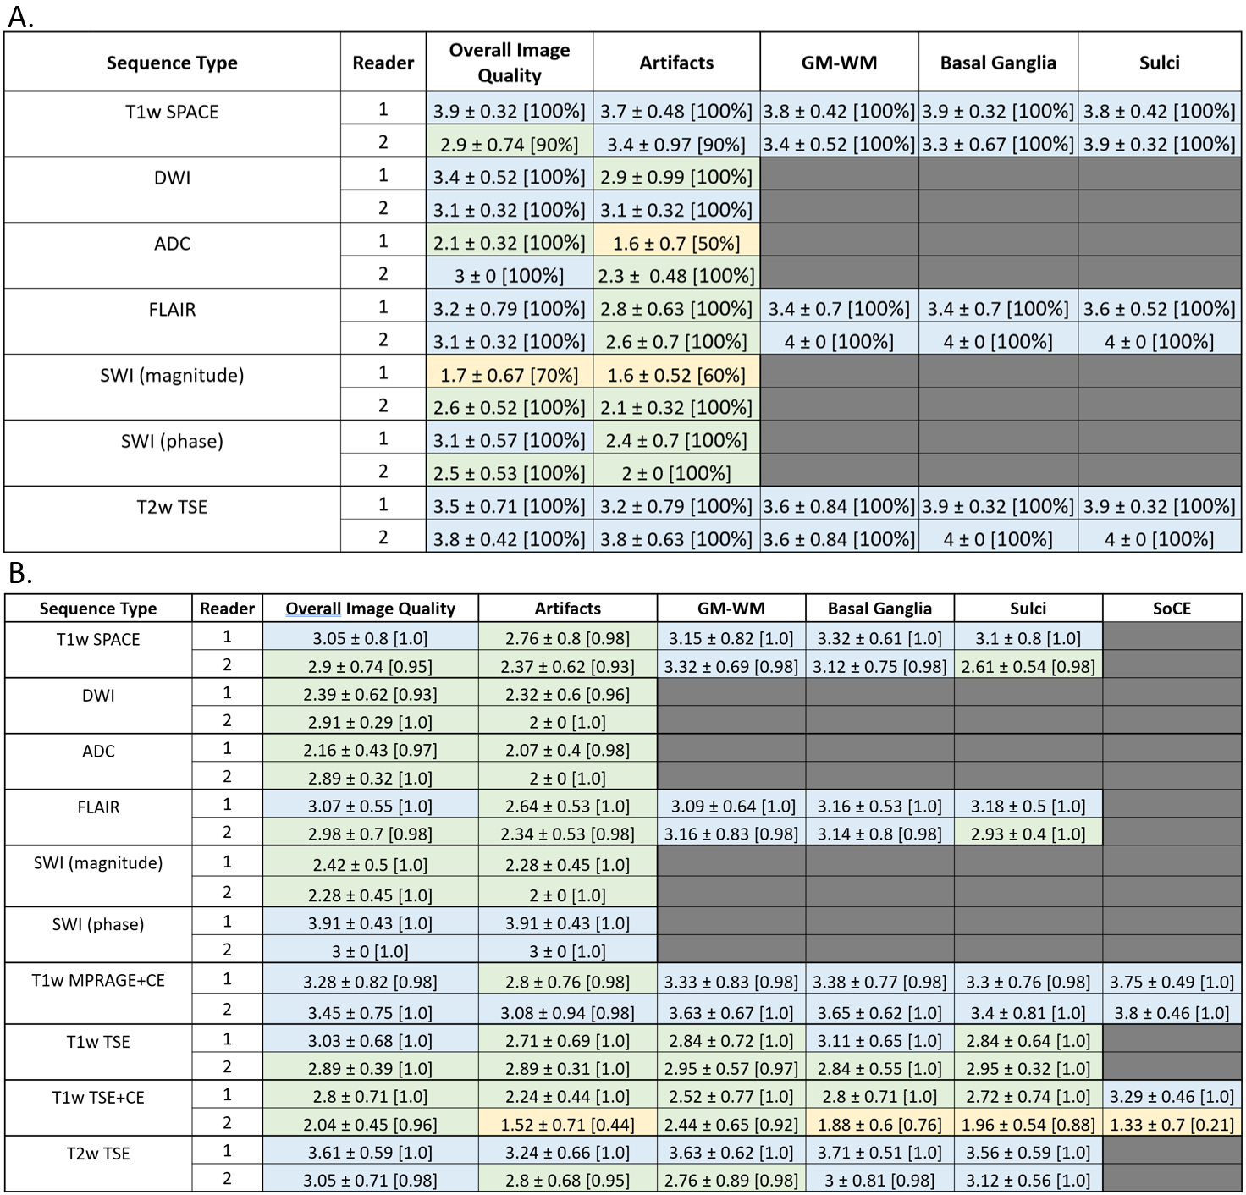The image size is (1246, 1195).
Task: Click the Sequence Type header in table A
Action: tap(172, 63)
